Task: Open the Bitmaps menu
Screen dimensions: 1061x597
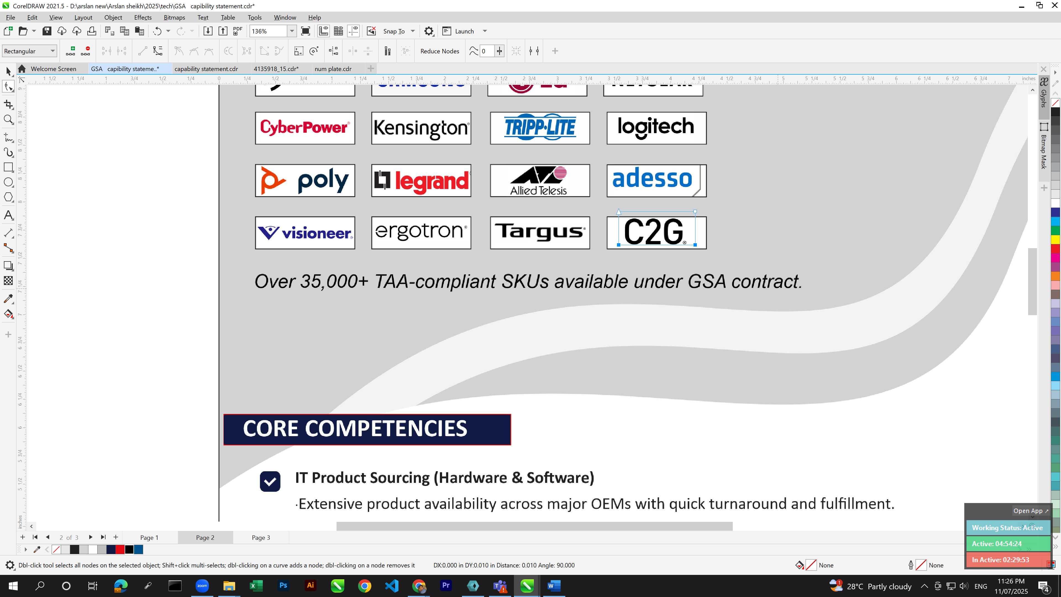Action: click(x=174, y=17)
